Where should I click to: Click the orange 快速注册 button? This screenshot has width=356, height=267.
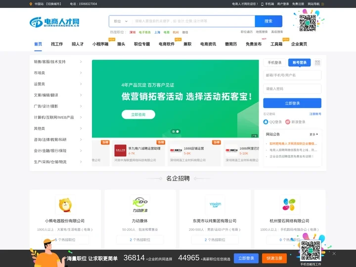pyautogui.click(x=274, y=259)
